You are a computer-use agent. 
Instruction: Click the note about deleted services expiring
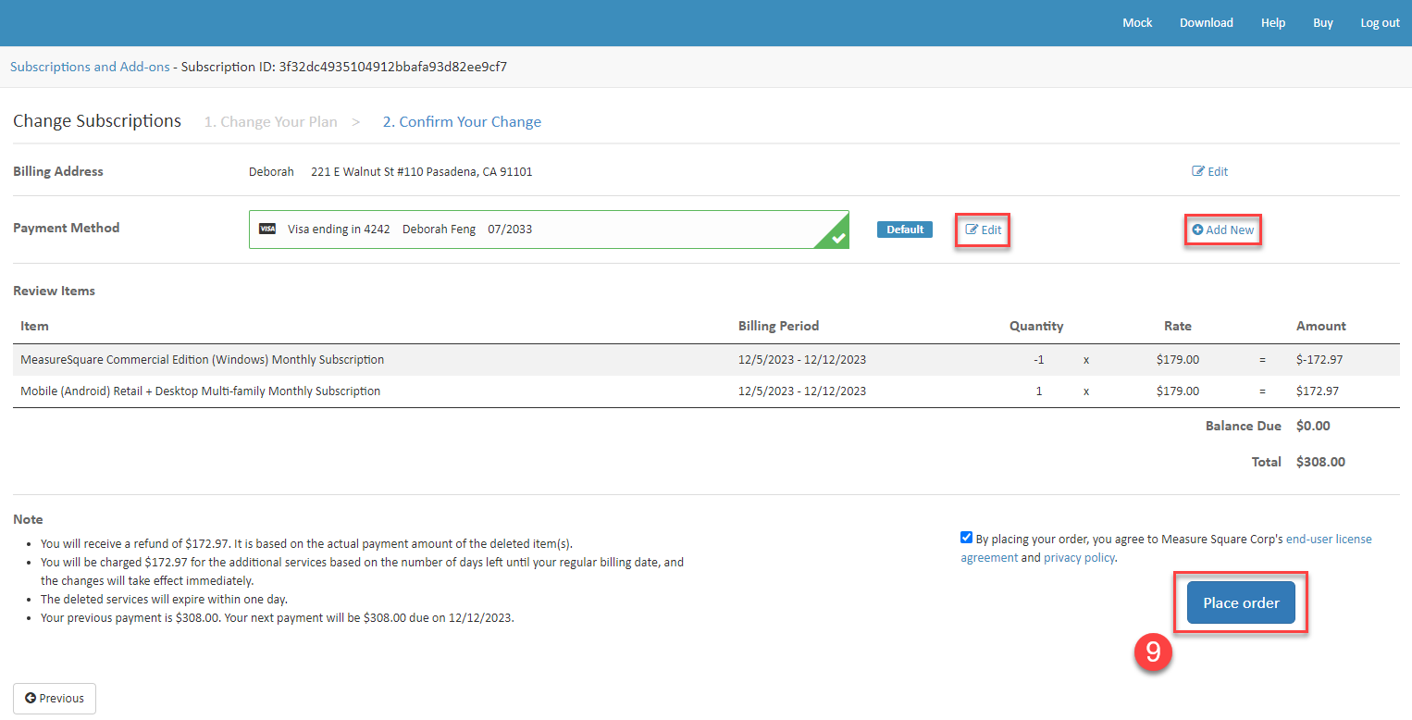(x=164, y=599)
